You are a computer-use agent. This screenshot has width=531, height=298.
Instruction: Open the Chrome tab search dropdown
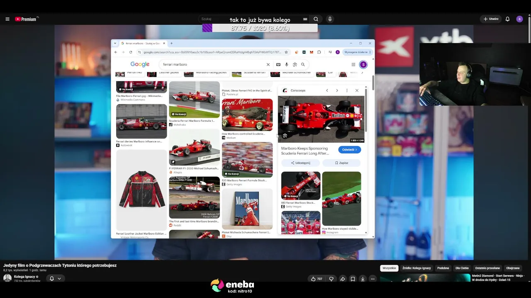[x=115, y=43]
